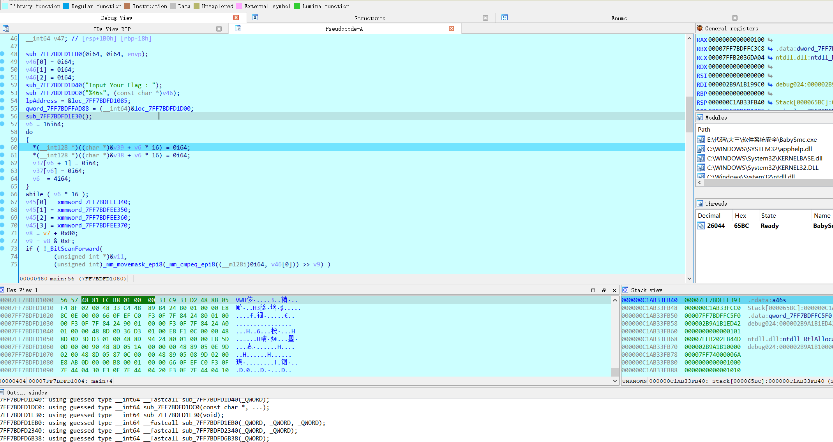Image resolution: width=833 pixels, height=442 pixels.
Task: Click the close button on Debug View
Action: coord(236,18)
